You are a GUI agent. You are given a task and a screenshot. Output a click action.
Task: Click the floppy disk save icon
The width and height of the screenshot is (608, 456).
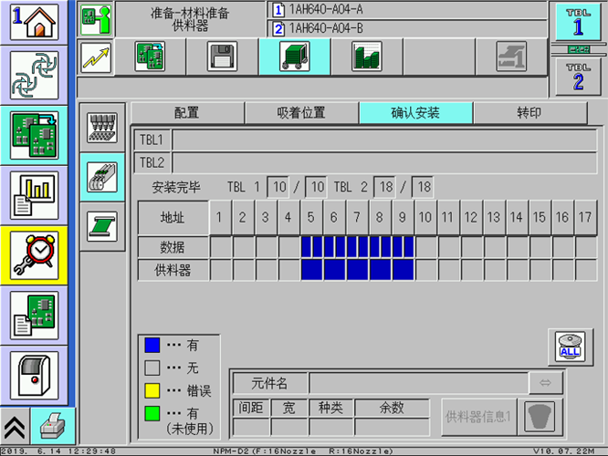(x=222, y=57)
